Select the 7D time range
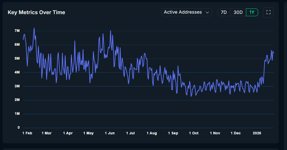The image size is (287, 150). pos(224,12)
